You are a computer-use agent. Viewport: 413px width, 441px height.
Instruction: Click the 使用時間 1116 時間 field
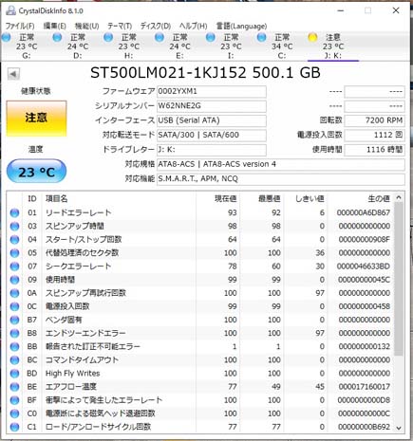point(374,150)
